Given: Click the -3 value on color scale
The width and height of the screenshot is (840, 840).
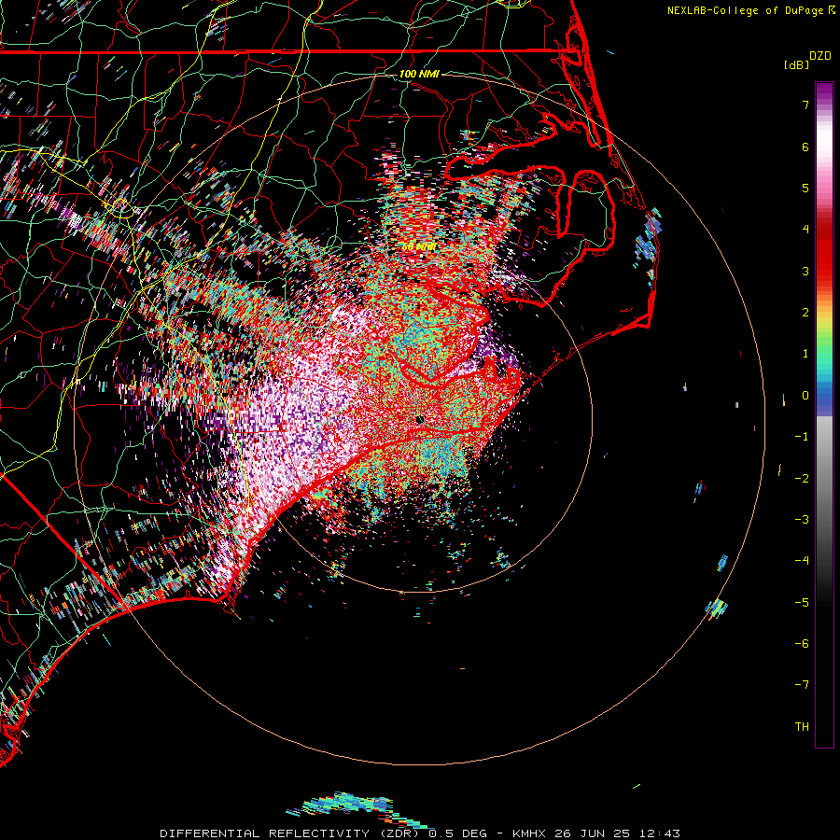Looking at the screenshot, I should click(x=802, y=520).
